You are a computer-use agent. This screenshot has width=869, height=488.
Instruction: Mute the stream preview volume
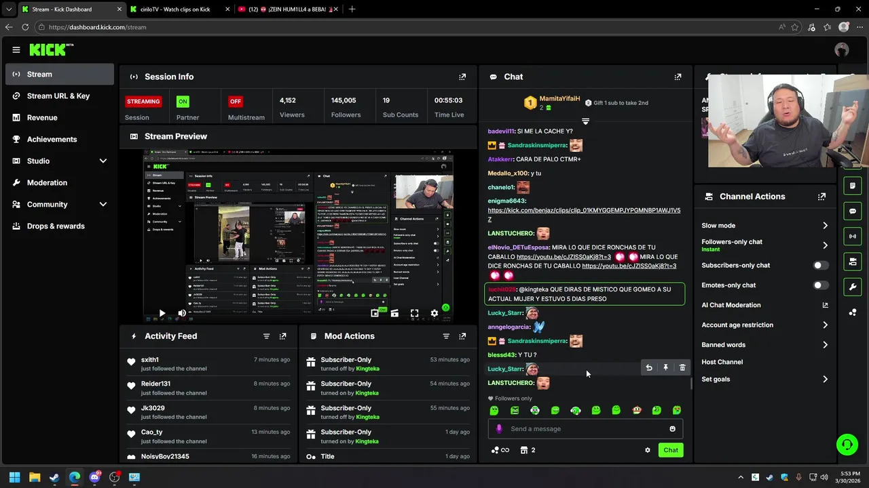point(182,313)
